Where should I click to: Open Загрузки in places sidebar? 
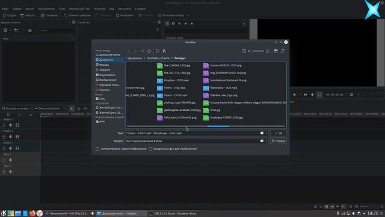(103, 70)
